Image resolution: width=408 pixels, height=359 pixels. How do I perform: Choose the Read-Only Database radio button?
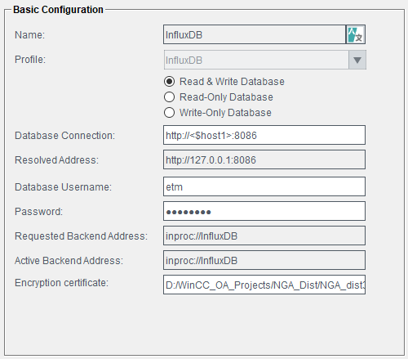click(x=169, y=97)
